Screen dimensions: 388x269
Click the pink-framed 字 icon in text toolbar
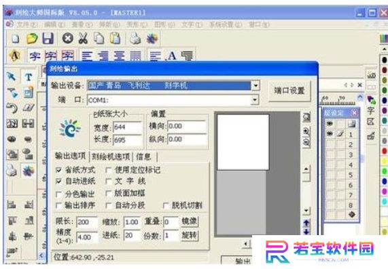67,56
